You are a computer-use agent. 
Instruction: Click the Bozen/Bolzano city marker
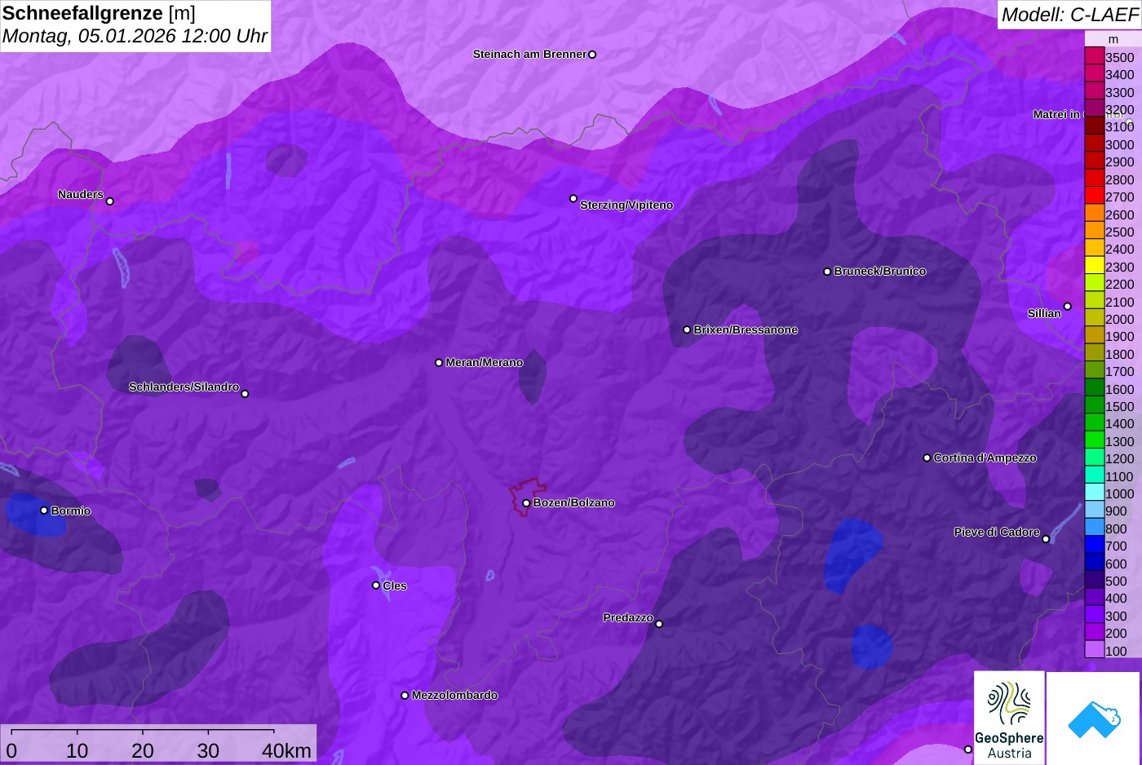coord(526,503)
